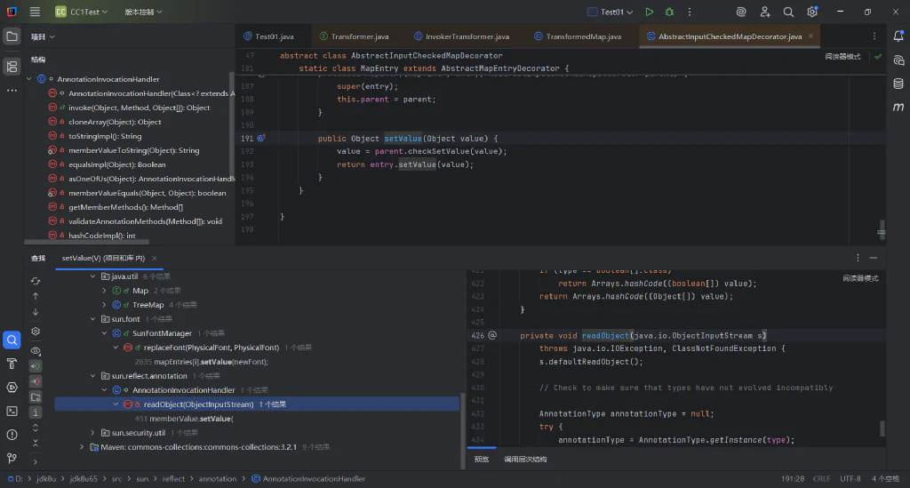Run Test01 with the green play button
910x488 pixels.
[x=650, y=12]
